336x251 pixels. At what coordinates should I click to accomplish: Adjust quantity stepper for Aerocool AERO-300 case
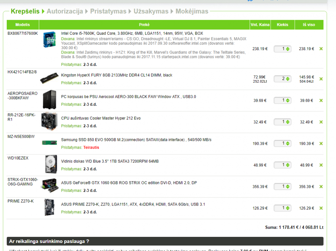click(x=288, y=100)
